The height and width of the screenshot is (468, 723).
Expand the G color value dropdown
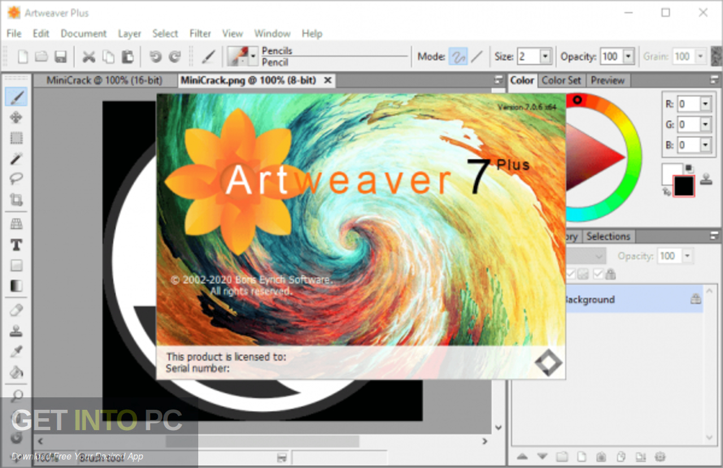[705, 124]
